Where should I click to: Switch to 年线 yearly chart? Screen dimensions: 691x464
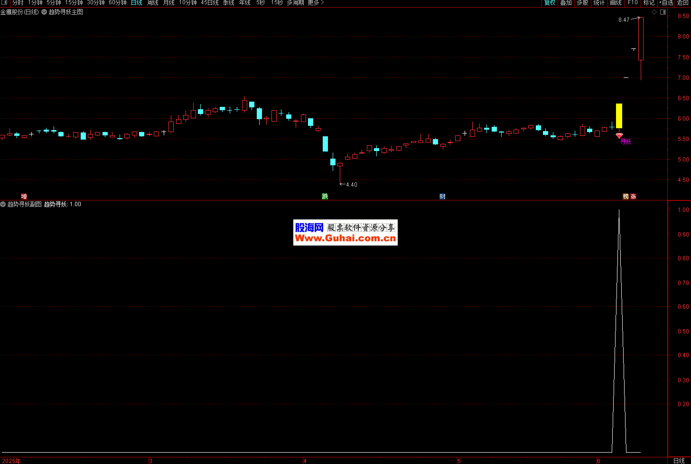pos(245,2)
